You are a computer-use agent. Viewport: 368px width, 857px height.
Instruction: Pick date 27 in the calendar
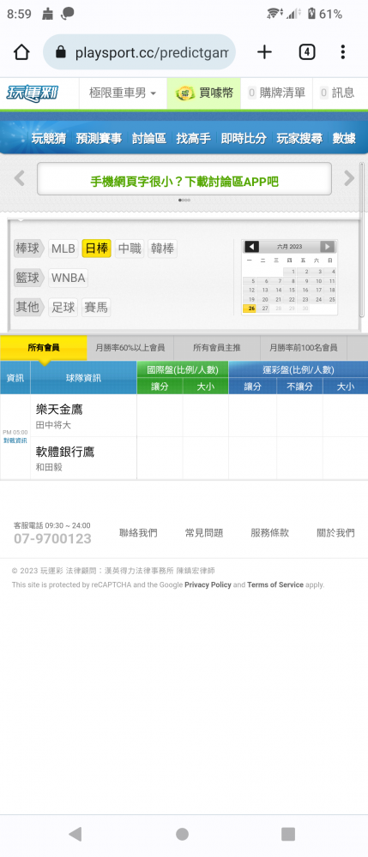[x=265, y=309]
